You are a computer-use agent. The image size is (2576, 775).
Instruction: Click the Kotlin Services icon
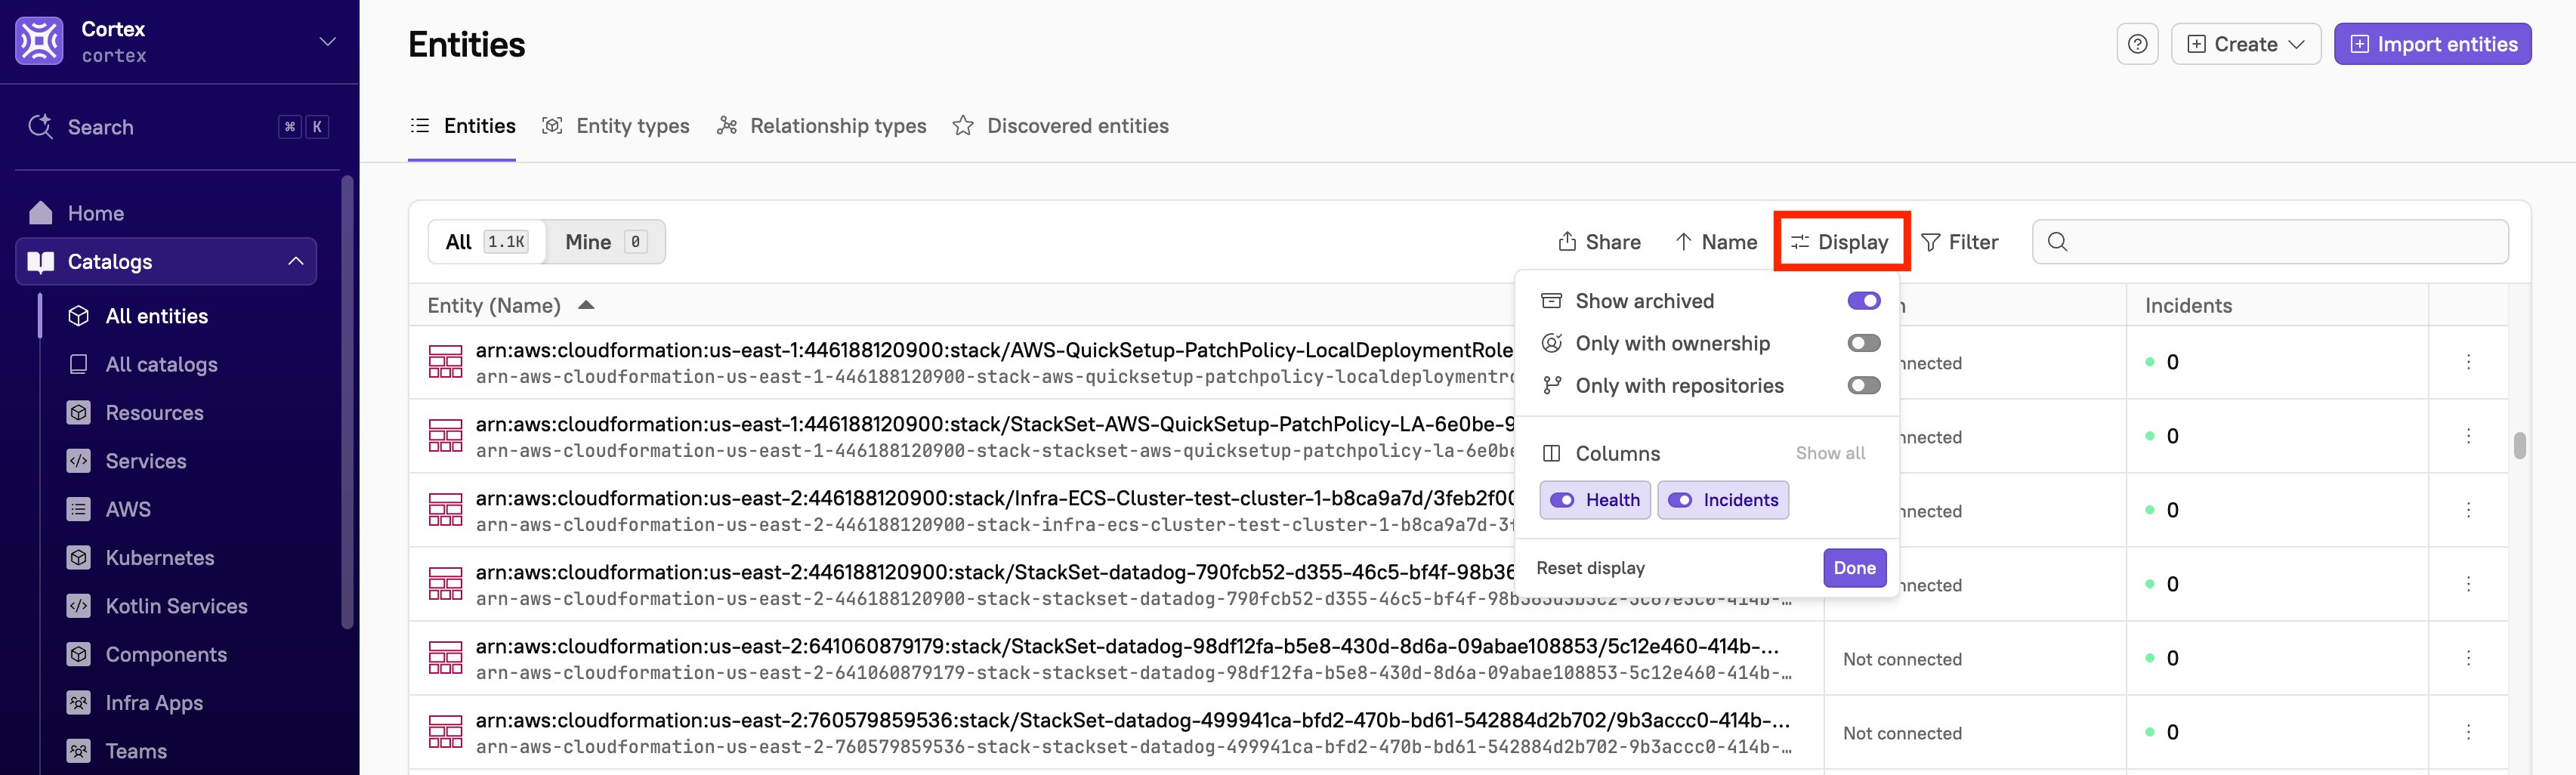click(79, 606)
